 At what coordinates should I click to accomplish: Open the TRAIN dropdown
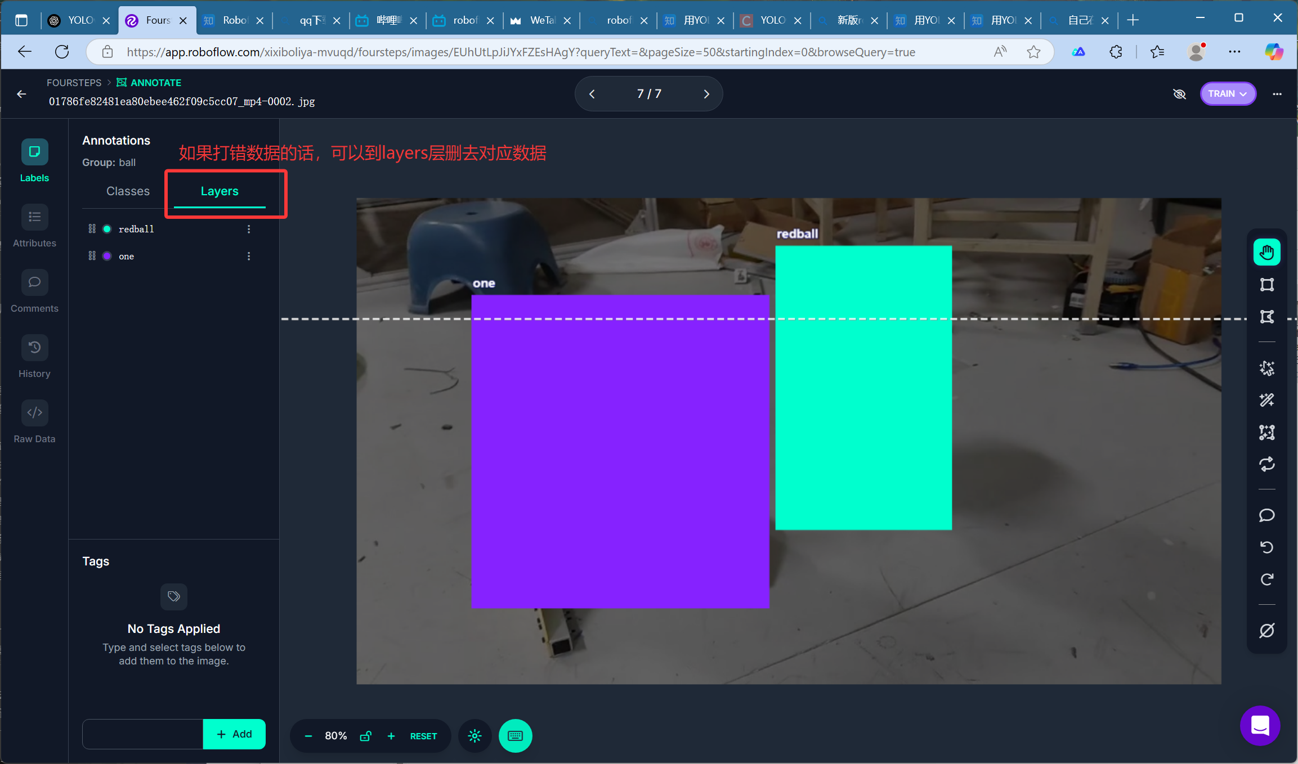pyautogui.click(x=1228, y=94)
